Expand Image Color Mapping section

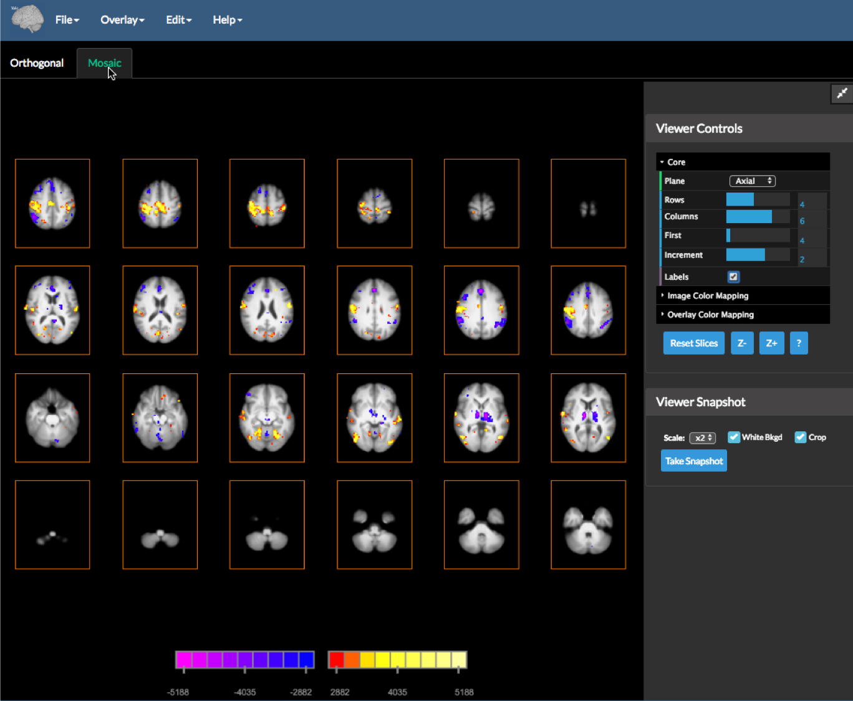tap(707, 296)
